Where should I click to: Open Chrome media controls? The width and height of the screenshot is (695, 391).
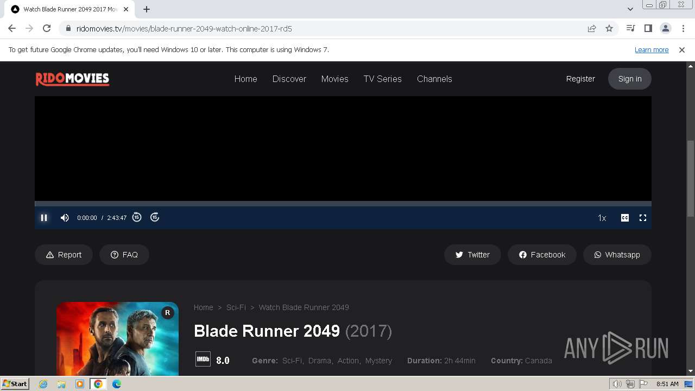pyautogui.click(x=630, y=28)
